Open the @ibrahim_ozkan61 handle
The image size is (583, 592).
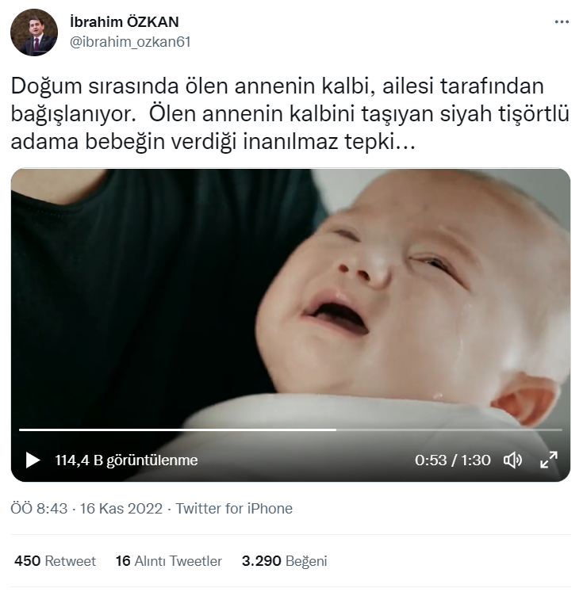pos(130,42)
